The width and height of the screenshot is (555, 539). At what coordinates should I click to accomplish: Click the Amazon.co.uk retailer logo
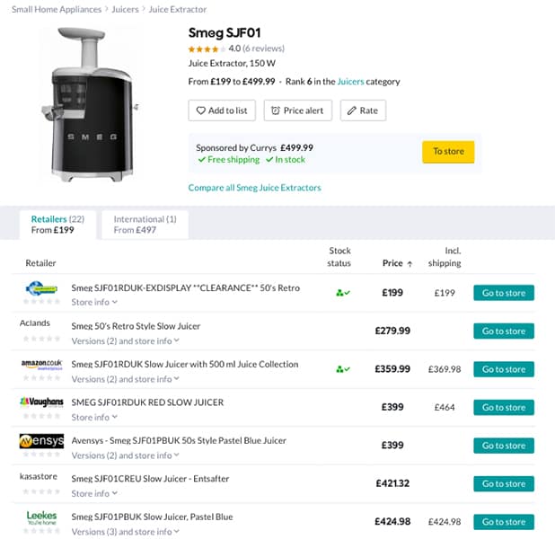[40, 366]
